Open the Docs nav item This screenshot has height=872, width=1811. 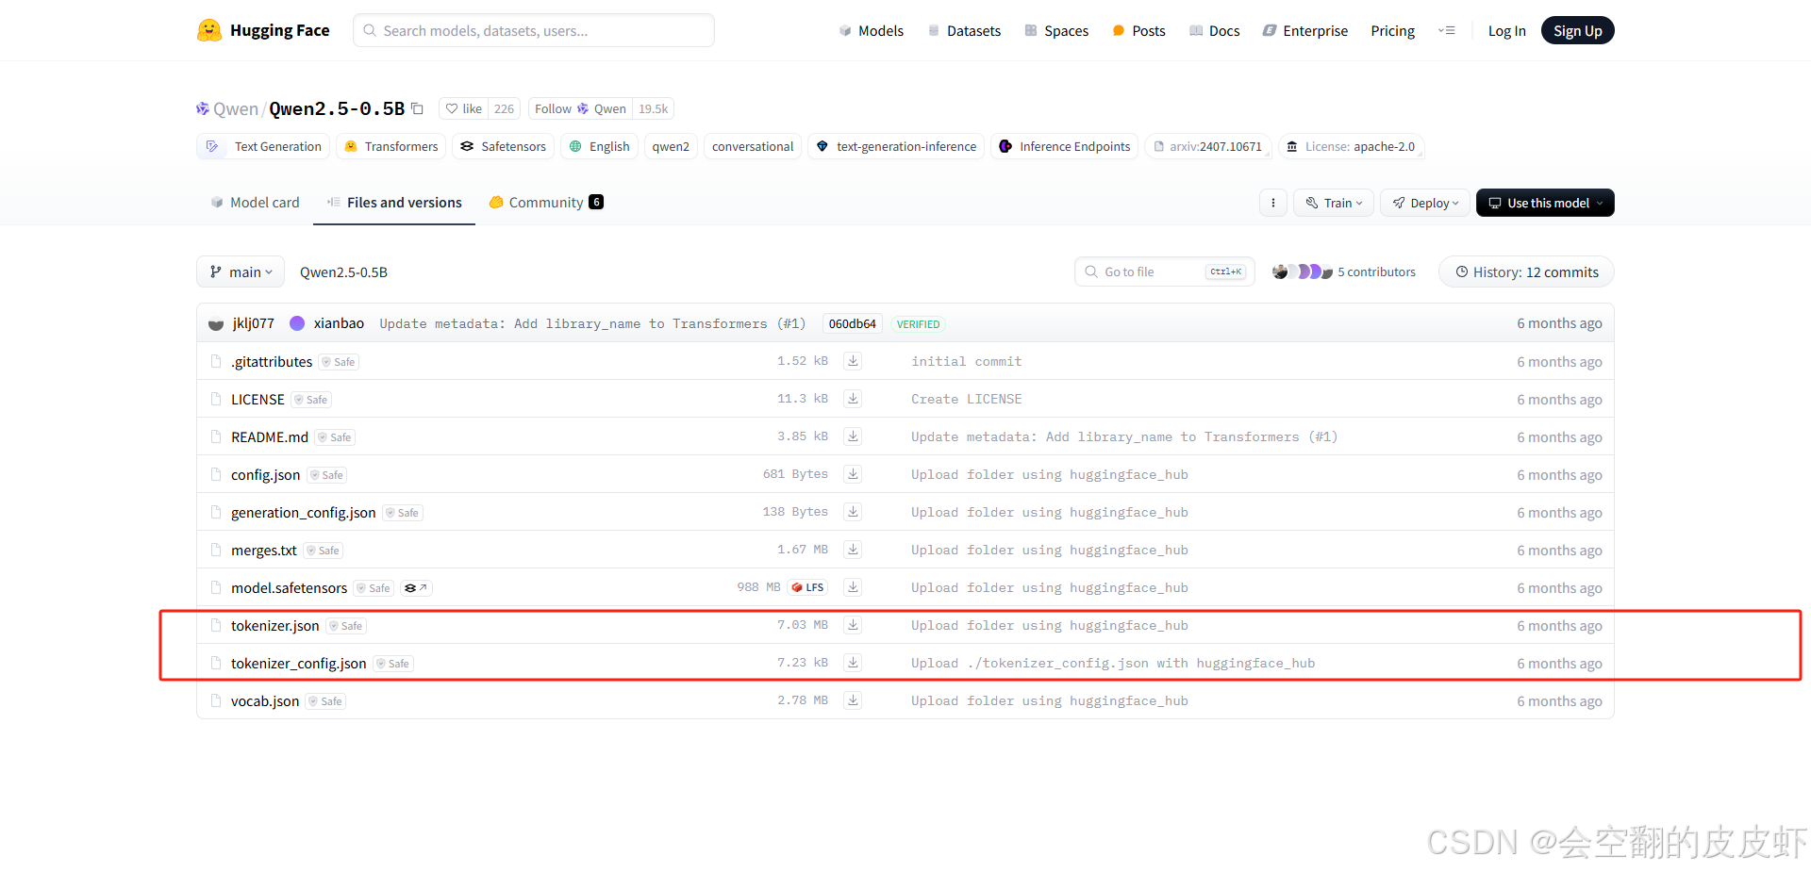(1215, 30)
